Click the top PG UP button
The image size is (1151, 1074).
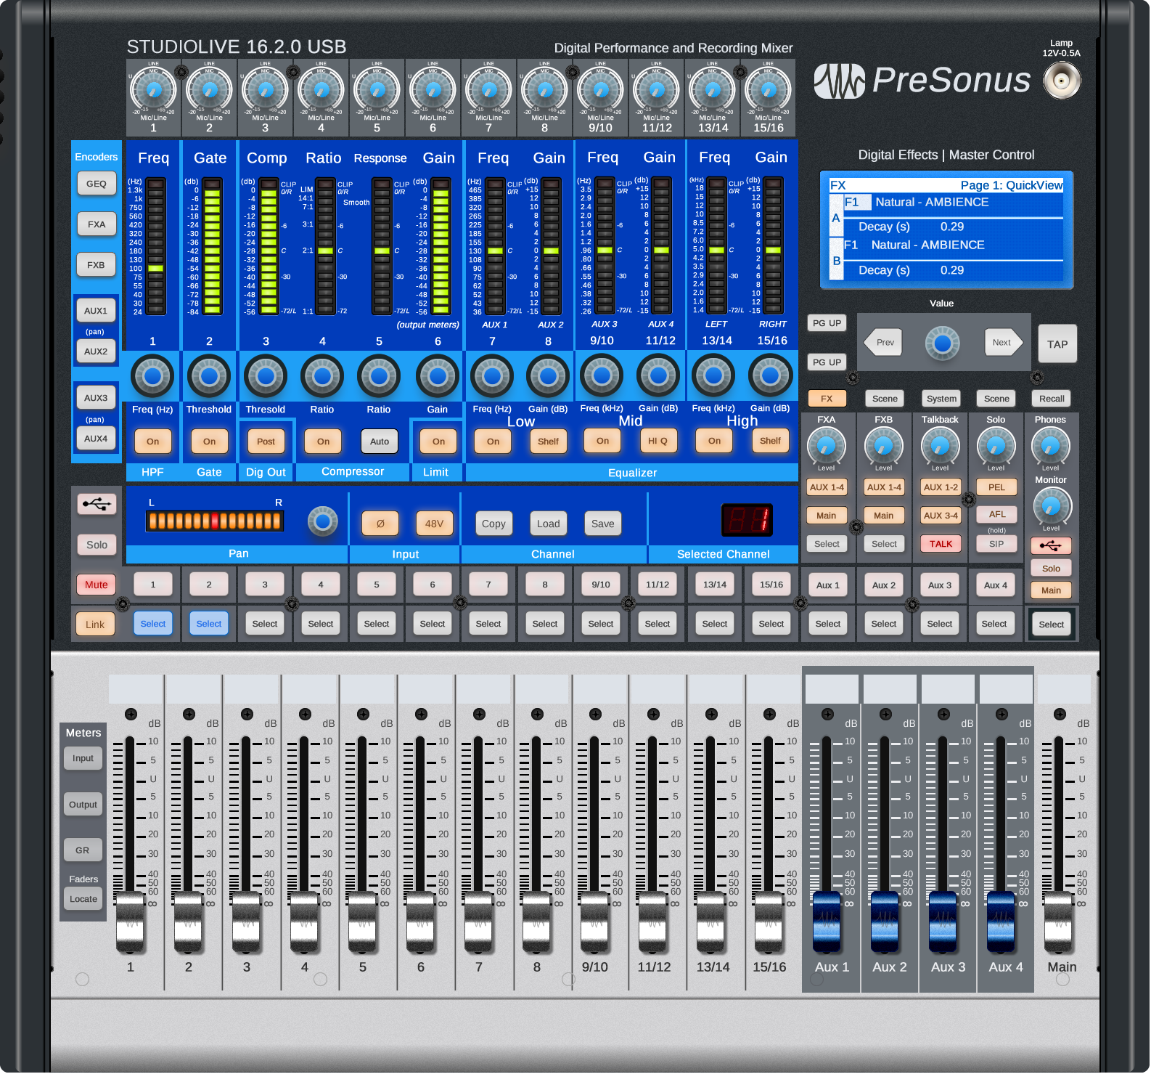coord(827,323)
